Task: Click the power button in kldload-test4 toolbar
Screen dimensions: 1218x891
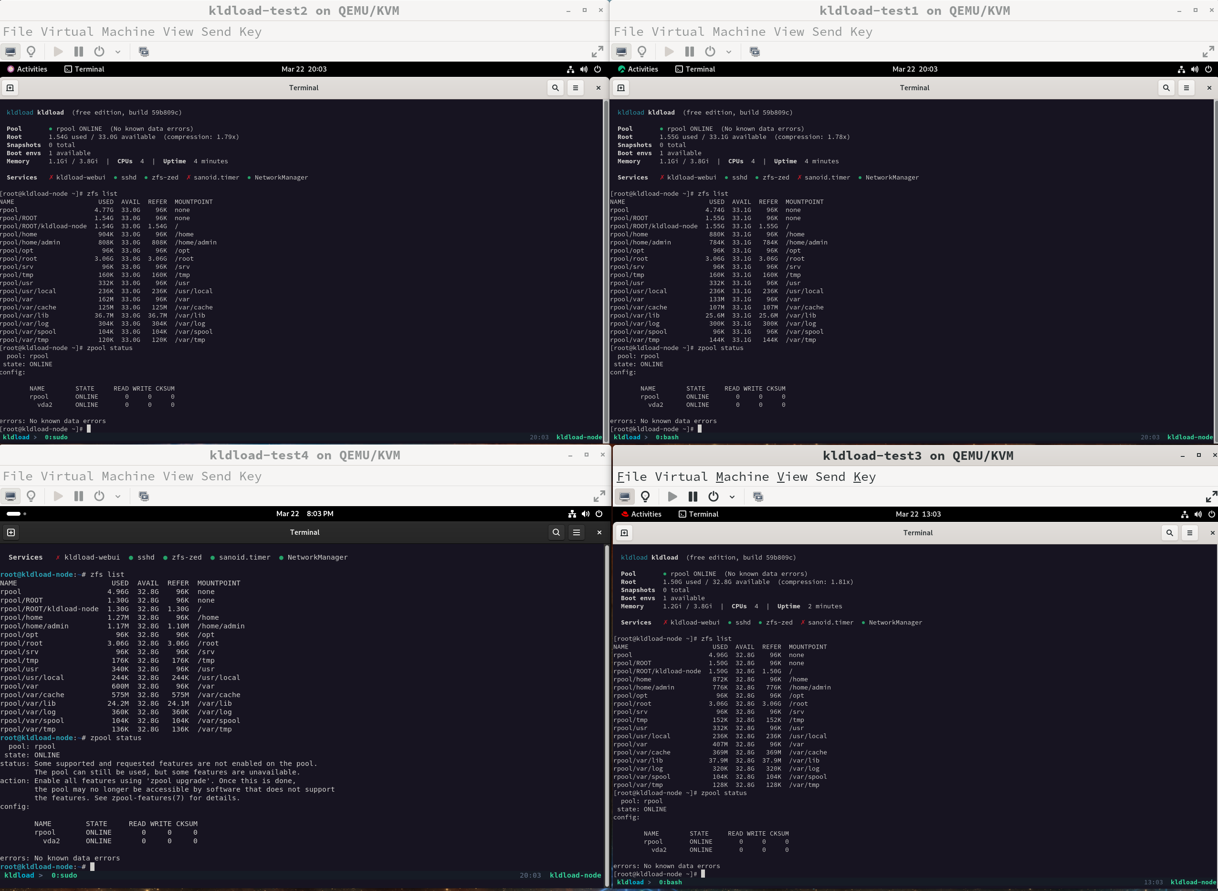Action: pyautogui.click(x=99, y=496)
